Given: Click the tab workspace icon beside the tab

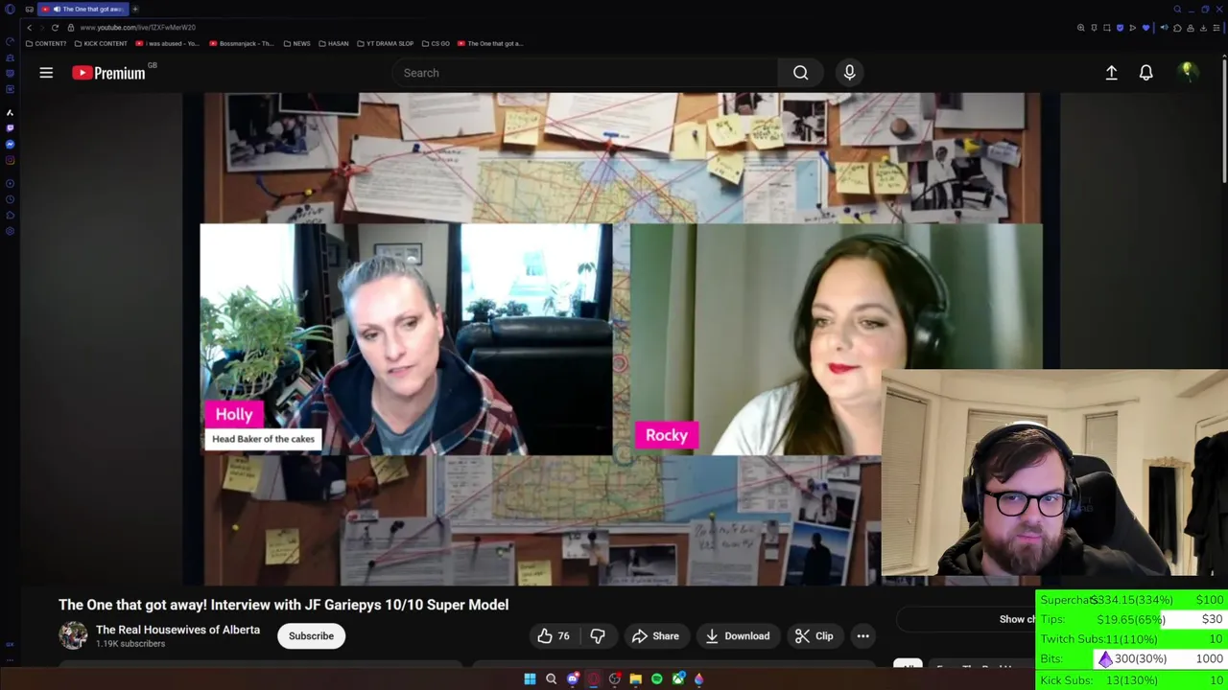Looking at the screenshot, I should tap(29, 9).
